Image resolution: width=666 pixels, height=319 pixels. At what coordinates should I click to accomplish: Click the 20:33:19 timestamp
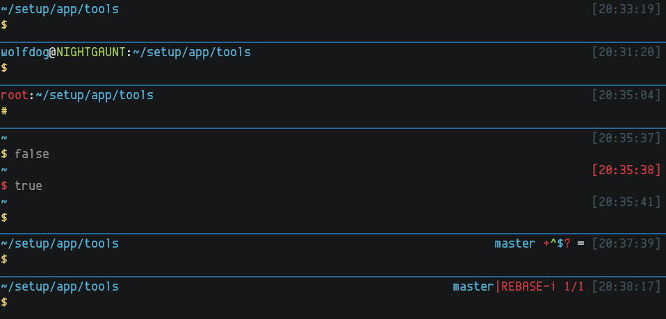click(626, 10)
